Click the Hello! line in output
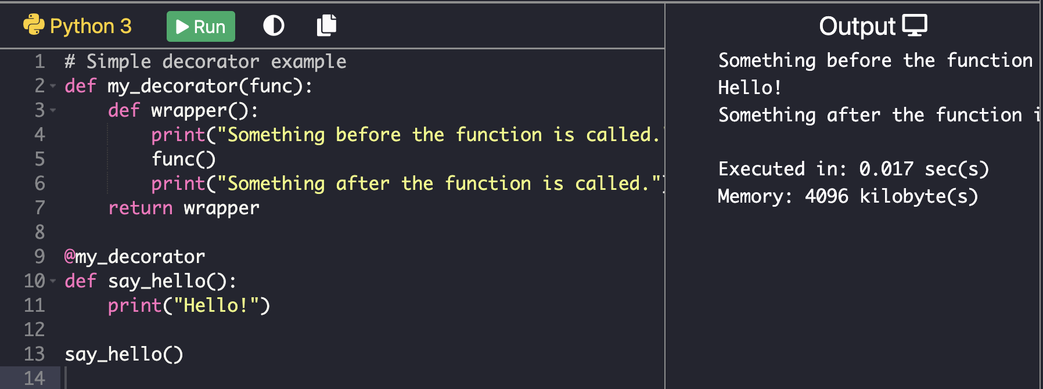Viewport: 1043px width, 389px height. click(749, 88)
